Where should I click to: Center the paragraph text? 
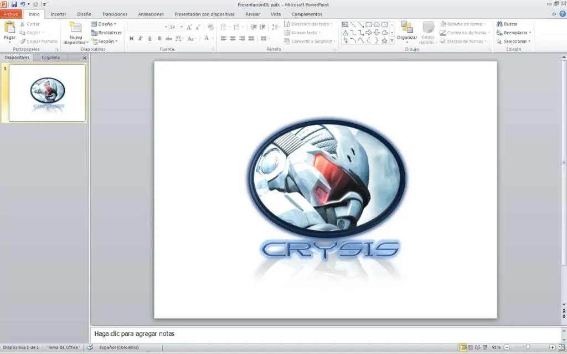(x=233, y=38)
